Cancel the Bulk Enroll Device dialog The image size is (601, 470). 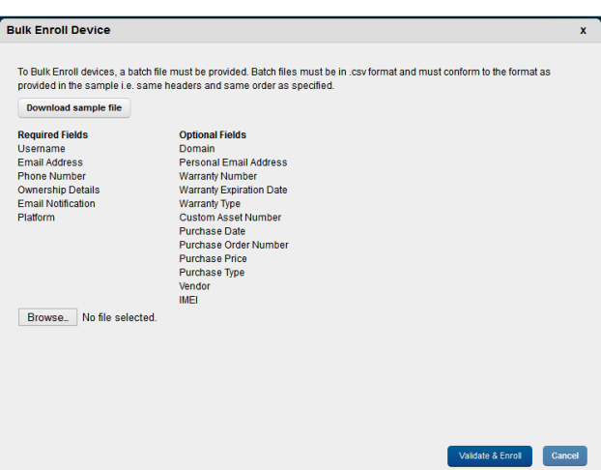click(x=564, y=455)
